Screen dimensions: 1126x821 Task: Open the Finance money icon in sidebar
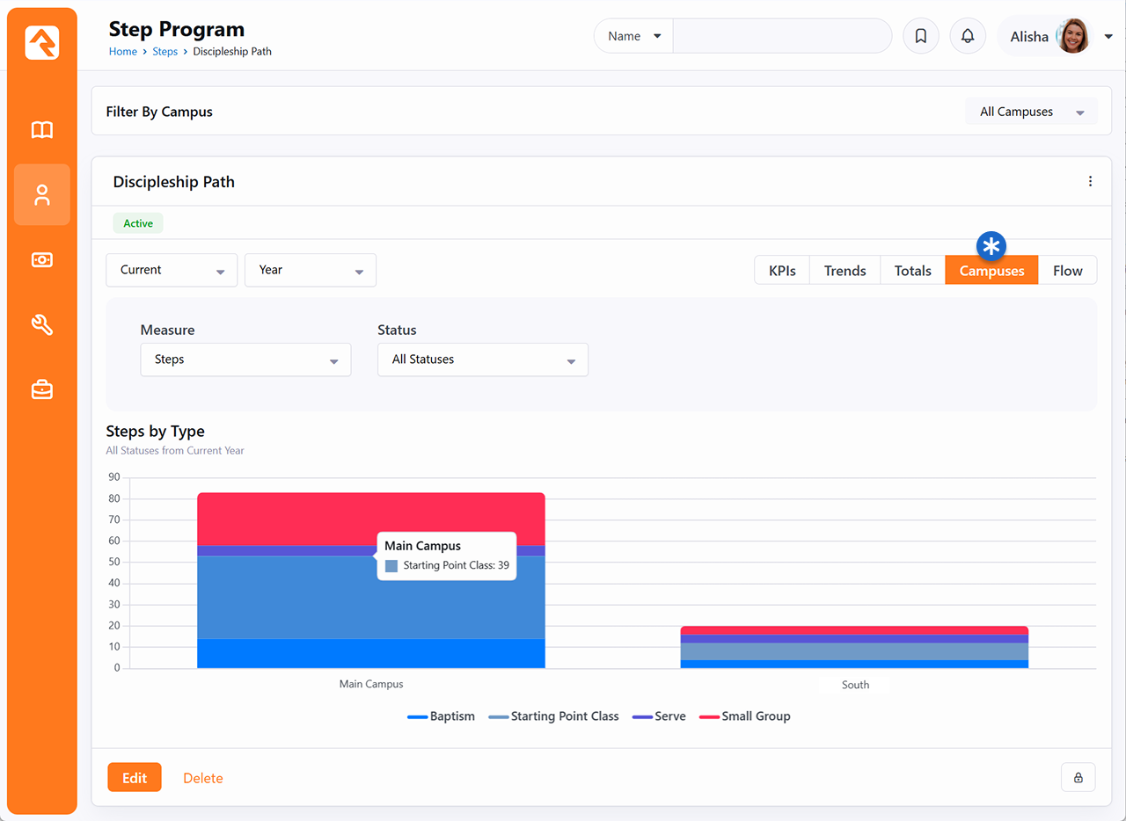click(42, 260)
